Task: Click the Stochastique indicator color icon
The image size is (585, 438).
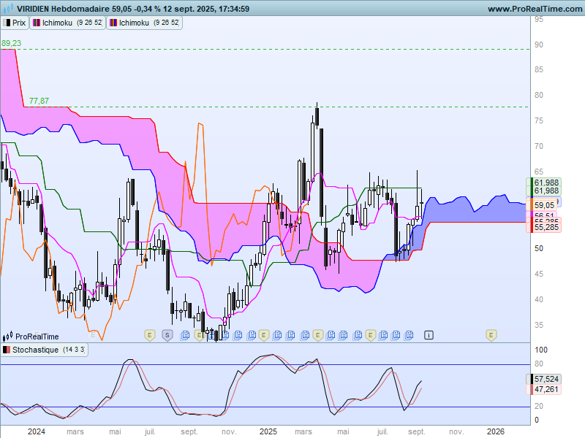Action: [7, 350]
